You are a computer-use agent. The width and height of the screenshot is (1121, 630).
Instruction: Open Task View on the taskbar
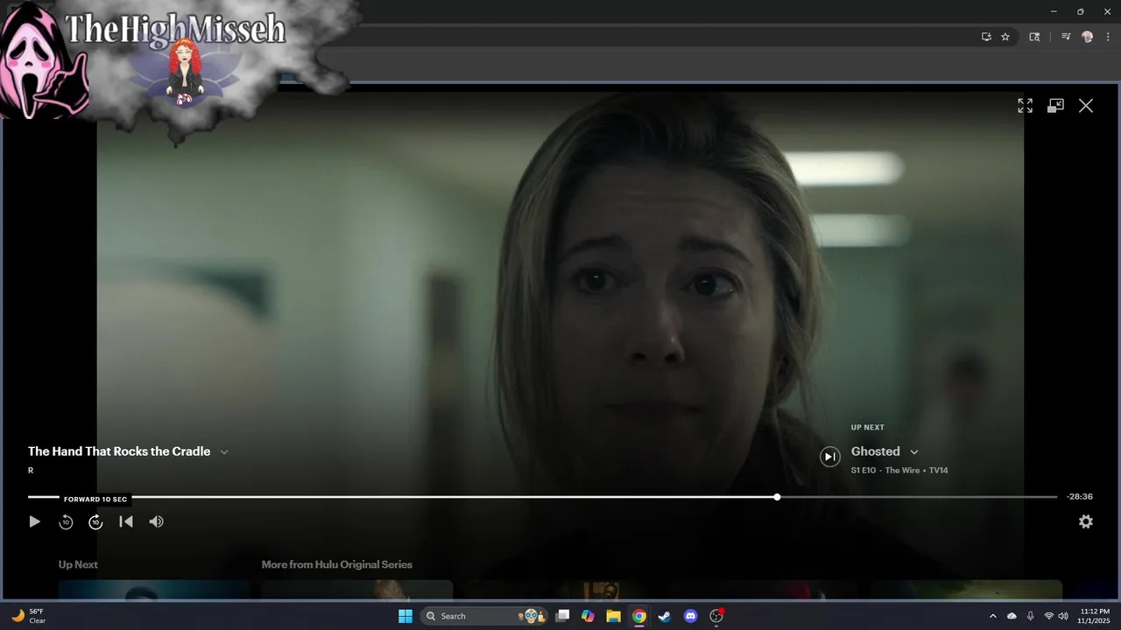tap(563, 616)
